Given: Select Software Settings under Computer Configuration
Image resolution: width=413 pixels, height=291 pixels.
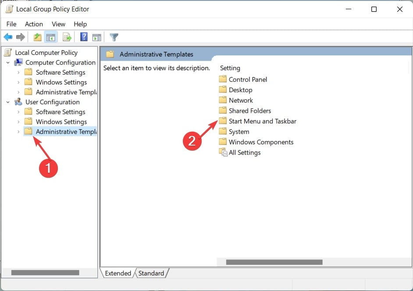Looking at the screenshot, I should point(61,72).
